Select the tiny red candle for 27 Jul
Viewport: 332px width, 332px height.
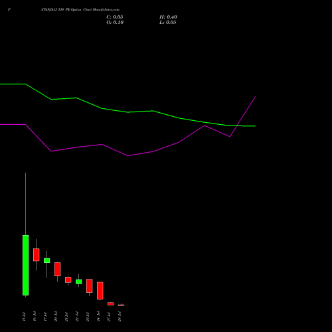pos(111,303)
